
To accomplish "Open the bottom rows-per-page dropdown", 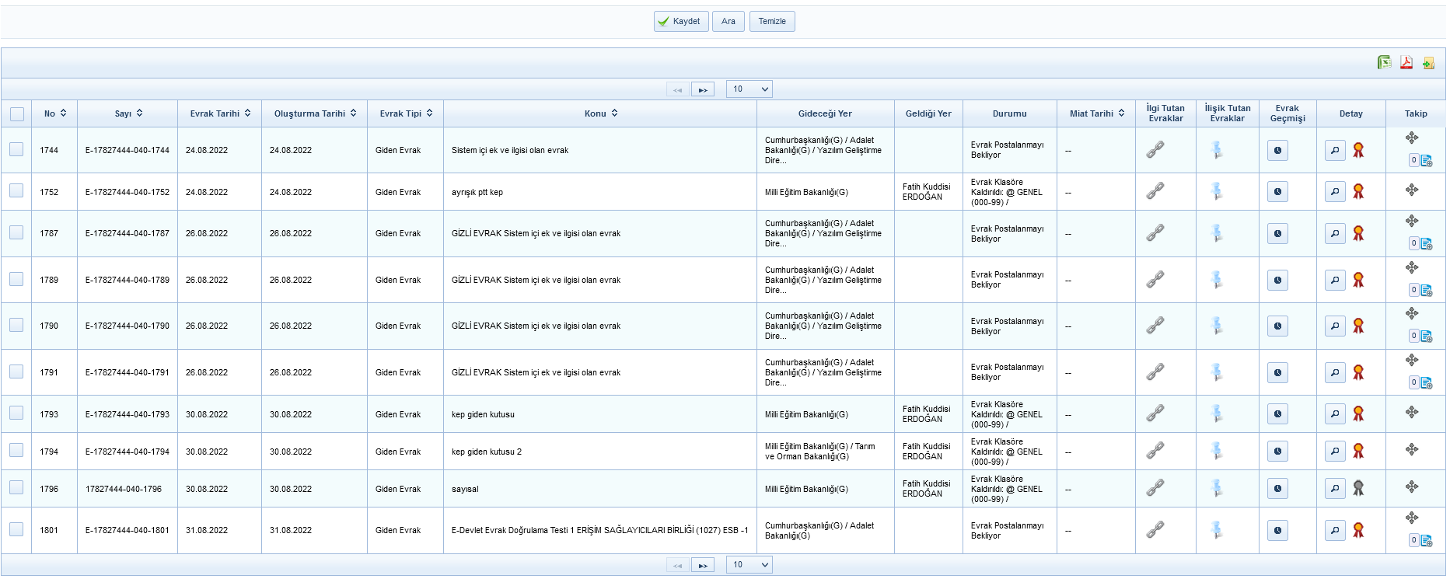I will pos(749,565).
